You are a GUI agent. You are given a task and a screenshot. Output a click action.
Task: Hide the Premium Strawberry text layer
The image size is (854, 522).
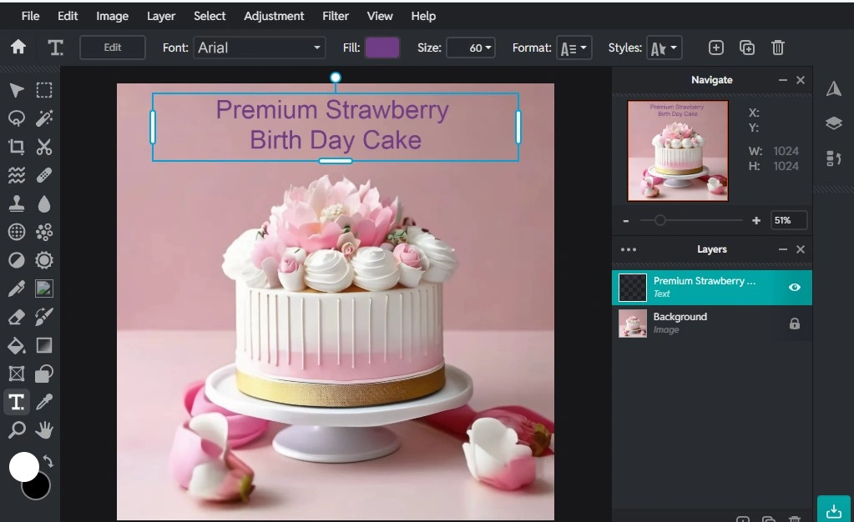(794, 287)
